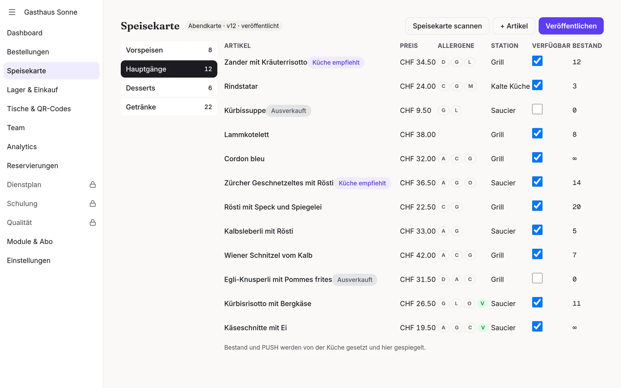Click the Küche empfiehlt tag on Zander

336,62
